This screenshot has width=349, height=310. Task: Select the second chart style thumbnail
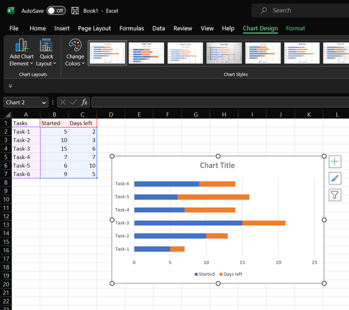click(146, 53)
